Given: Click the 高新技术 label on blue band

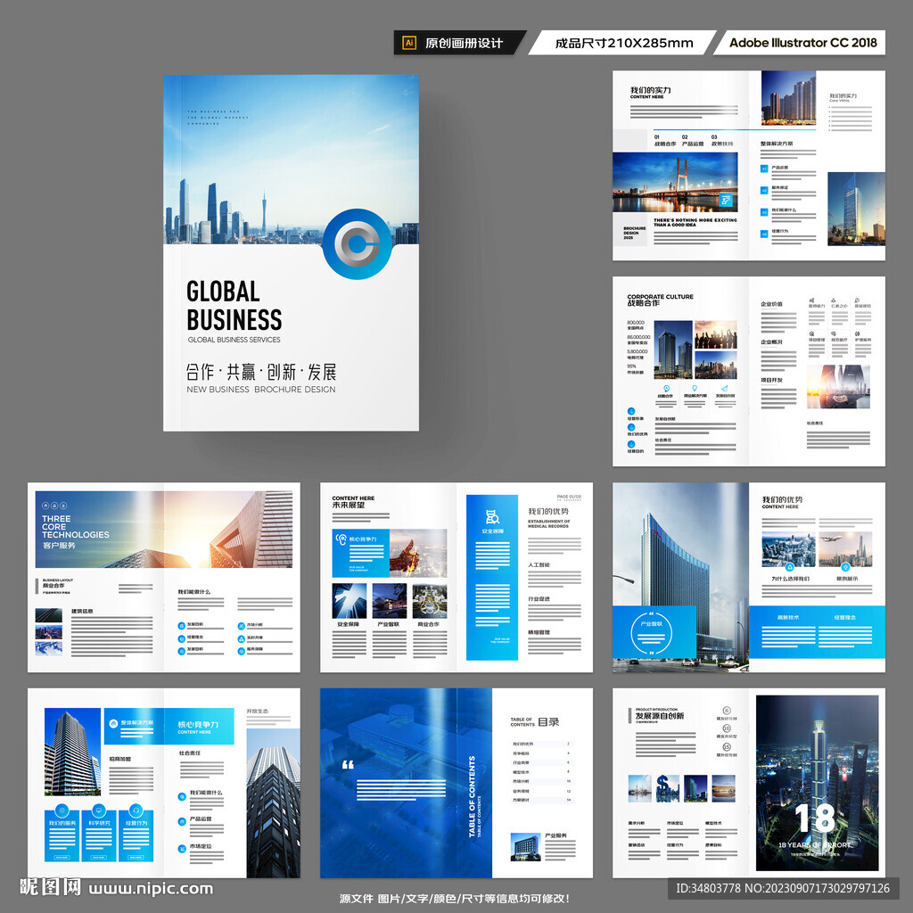Looking at the screenshot, I should (x=788, y=617).
